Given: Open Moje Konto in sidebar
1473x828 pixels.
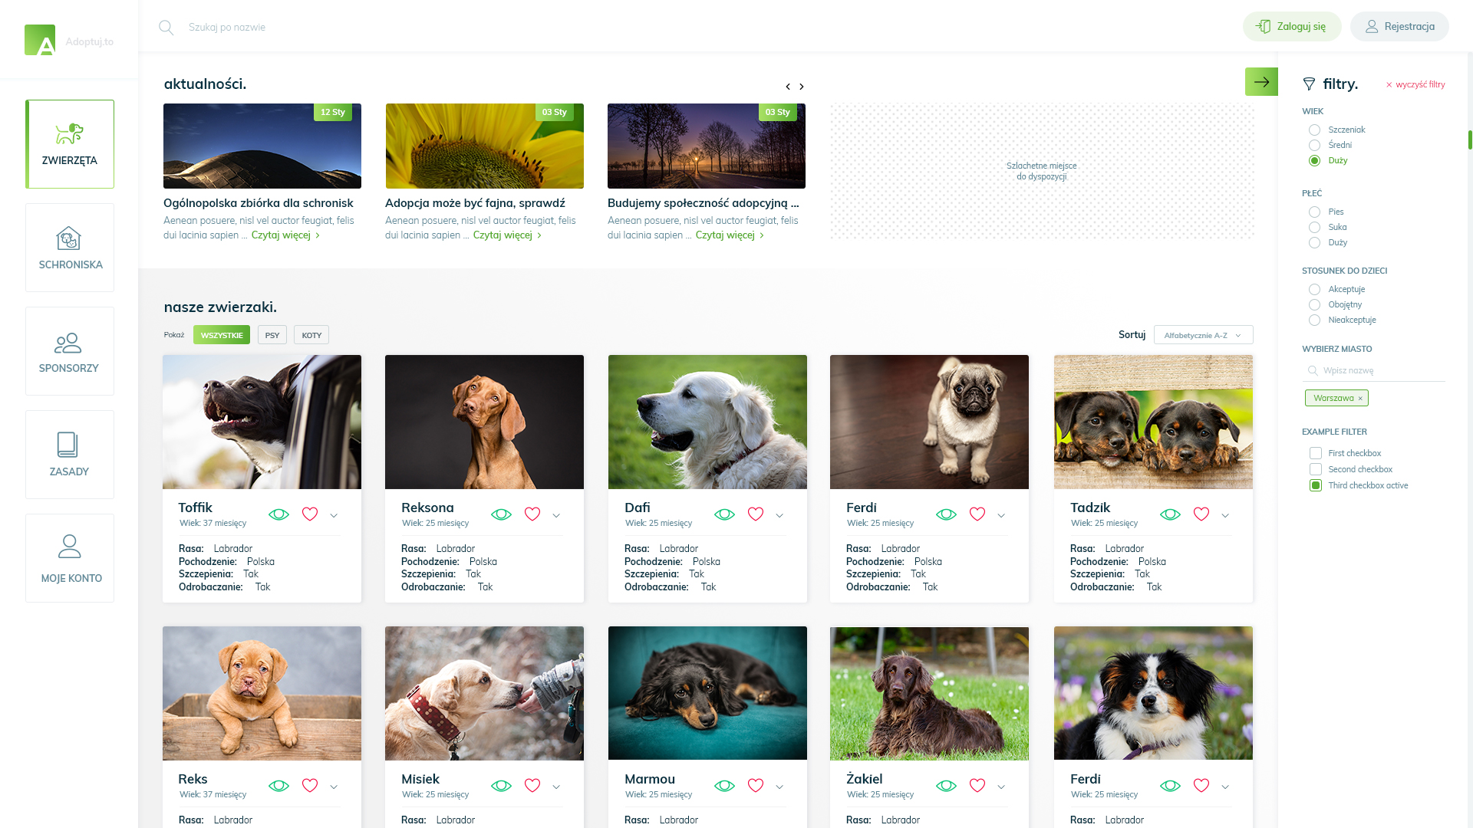Looking at the screenshot, I should (70, 558).
